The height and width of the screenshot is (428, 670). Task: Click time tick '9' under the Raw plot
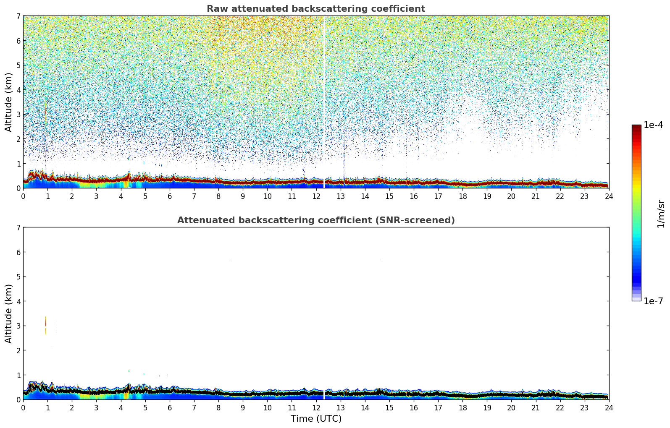coord(243,196)
